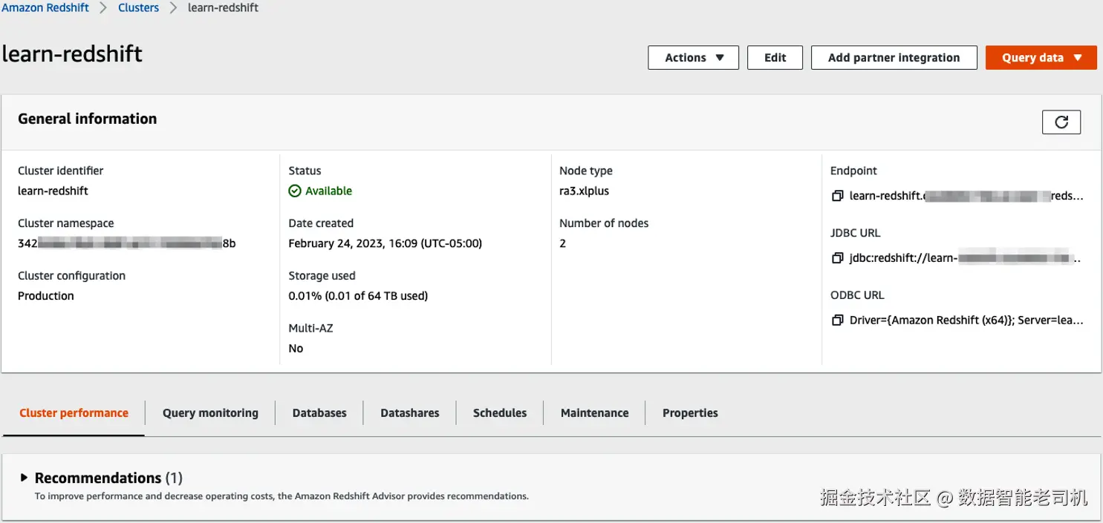Click the storage used 0.01% value
The image size is (1103, 523).
click(x=358, y=296)
